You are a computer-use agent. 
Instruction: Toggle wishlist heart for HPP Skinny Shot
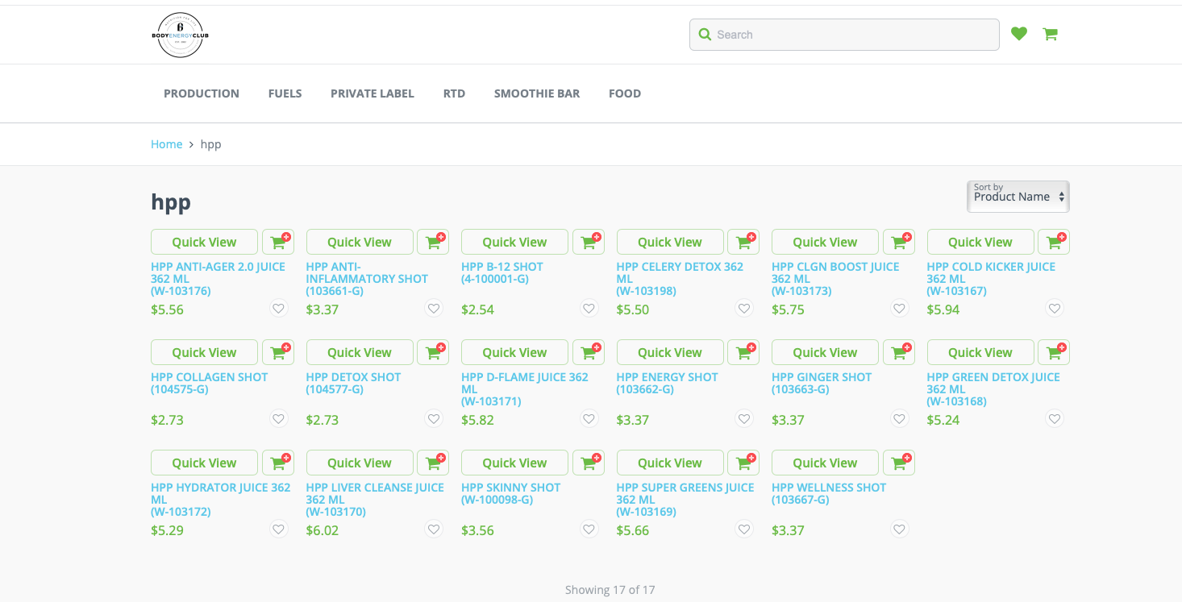tap(589, 529)
